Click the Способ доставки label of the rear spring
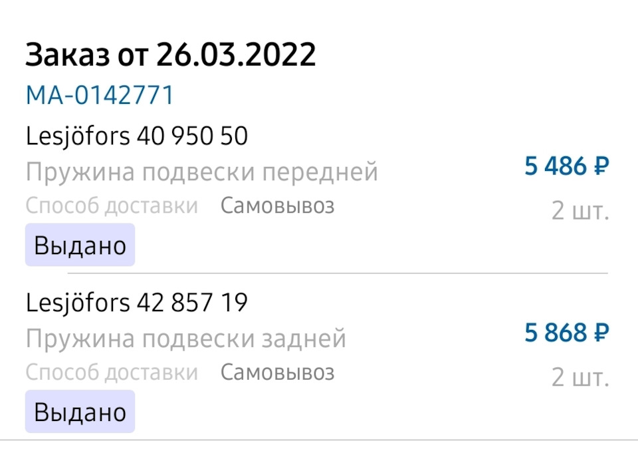 [x=112, y=373]
